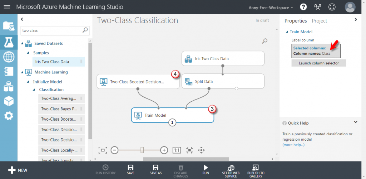Screen dimensions: 366x179
Task: Click the zoom out minus button
Action: tap(114, 150)
